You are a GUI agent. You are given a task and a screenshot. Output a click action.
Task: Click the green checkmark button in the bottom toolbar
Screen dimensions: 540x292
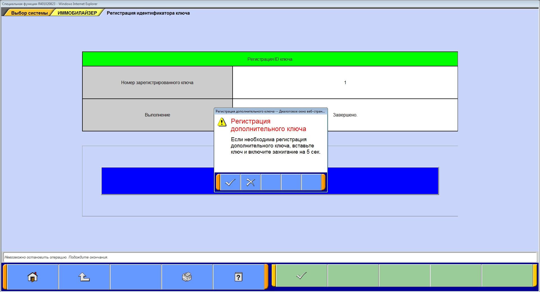(301, 275)
